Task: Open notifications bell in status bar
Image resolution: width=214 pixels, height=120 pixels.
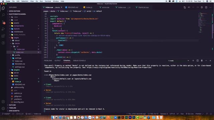Action: pos(211,114)
